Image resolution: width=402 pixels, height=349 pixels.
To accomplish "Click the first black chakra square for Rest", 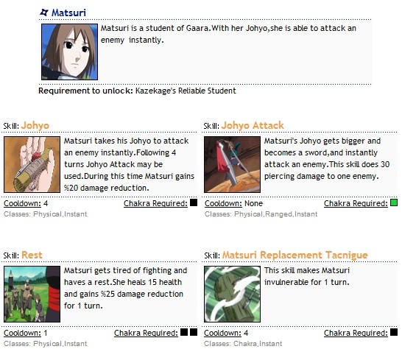I will click(x=184, y=332).
